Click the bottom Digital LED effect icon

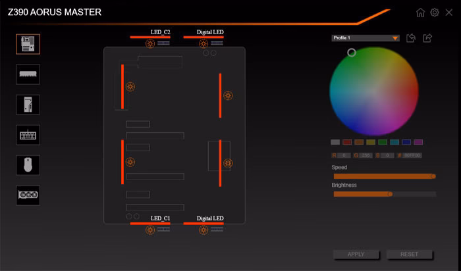[203, 230]
